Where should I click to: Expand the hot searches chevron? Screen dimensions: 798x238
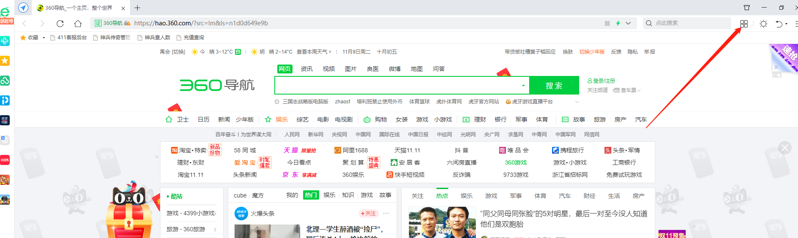point(577,102)
